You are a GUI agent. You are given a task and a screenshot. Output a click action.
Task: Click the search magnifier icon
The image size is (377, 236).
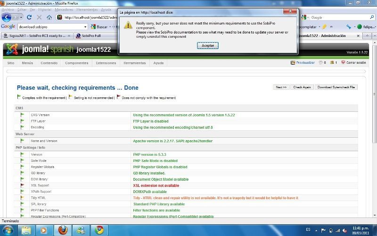(372, 17)
